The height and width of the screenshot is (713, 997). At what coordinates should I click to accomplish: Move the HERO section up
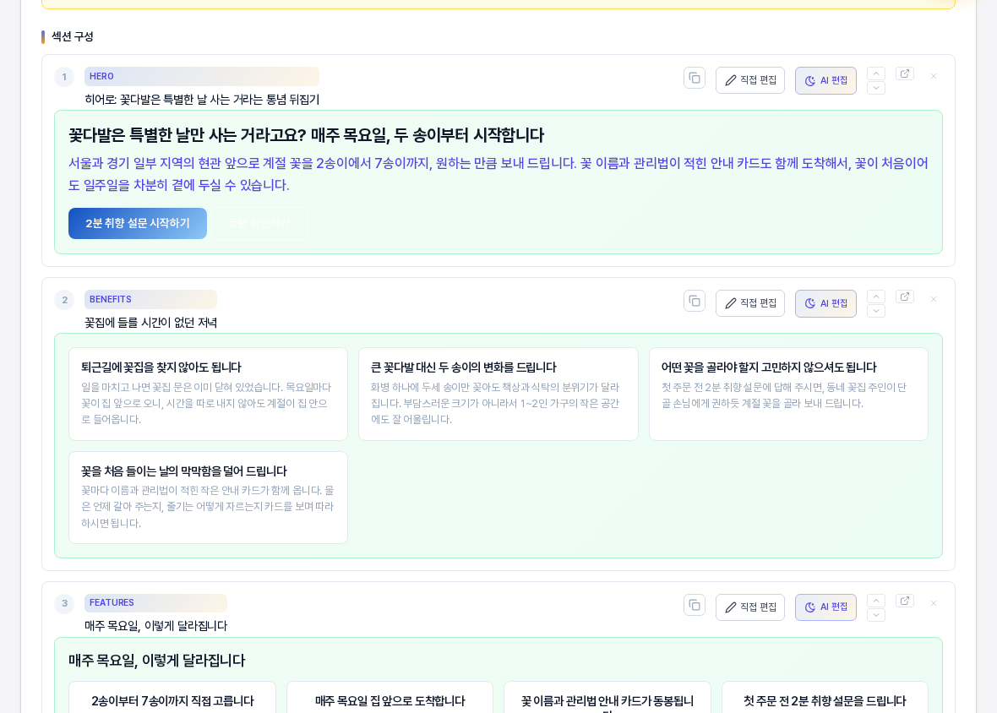point(876,73)
